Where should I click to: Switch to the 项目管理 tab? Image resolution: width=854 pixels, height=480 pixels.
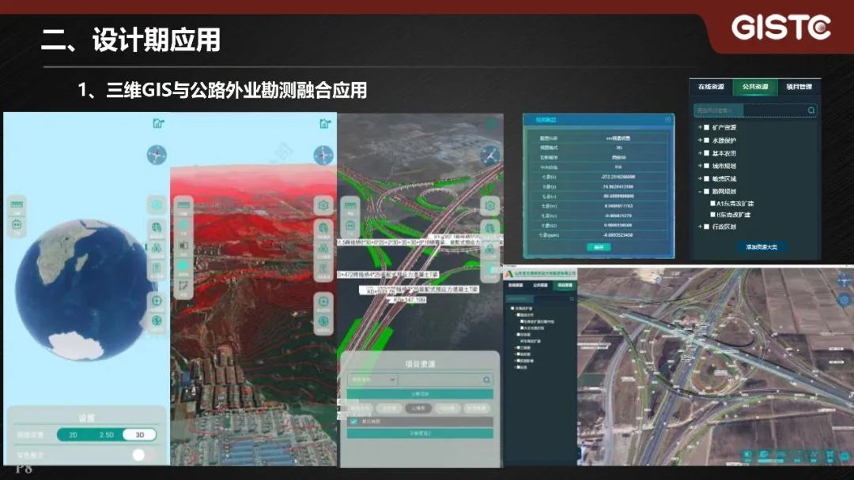pyautogui.click(x=799, y=86)
